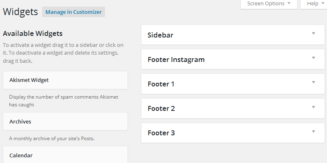Expand the Footer 3 area by its title
The width and height of the screenshot is (327, 163).
click(x=161, y=133)
